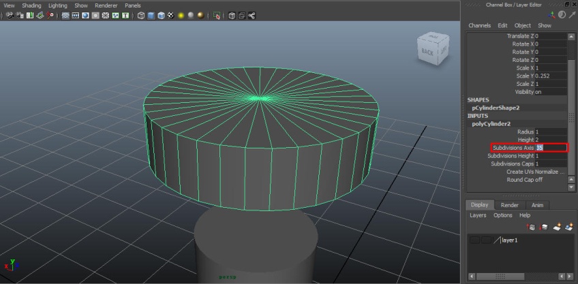This screenshot has height=284, width=578.
Task: Click the Isolate Select icon
Action: pos(217,16)
